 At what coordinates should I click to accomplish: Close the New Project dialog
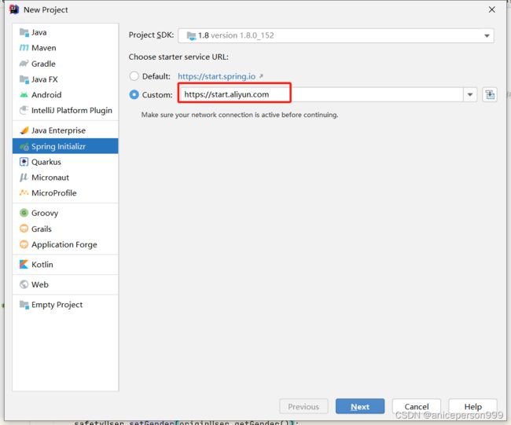tap(492, 9)
